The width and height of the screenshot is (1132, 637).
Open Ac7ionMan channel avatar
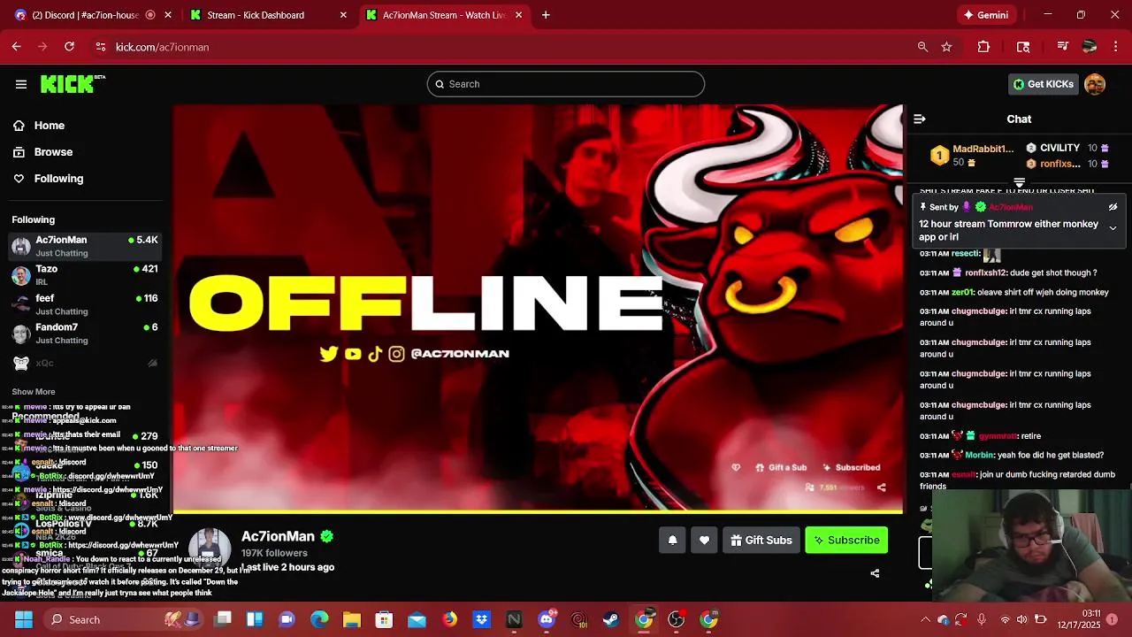(210, 550)
